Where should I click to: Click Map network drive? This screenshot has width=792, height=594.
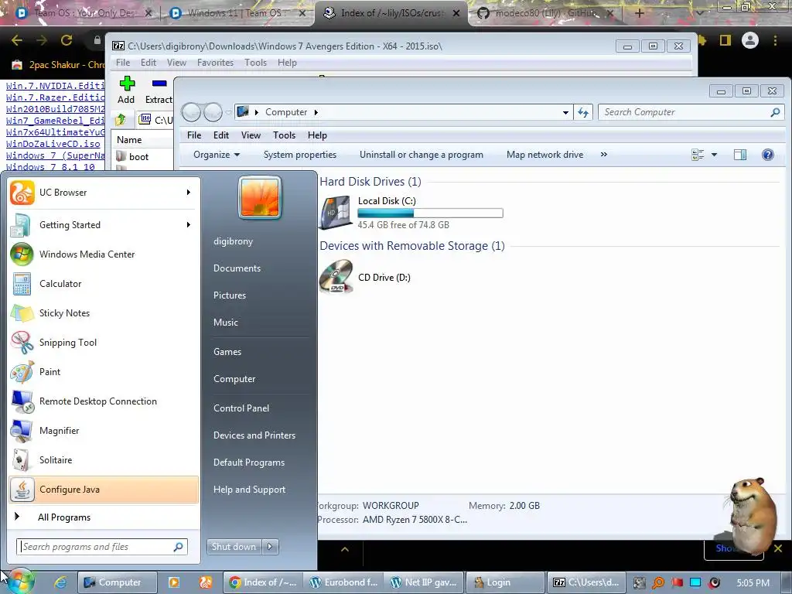tap(545, 155)
